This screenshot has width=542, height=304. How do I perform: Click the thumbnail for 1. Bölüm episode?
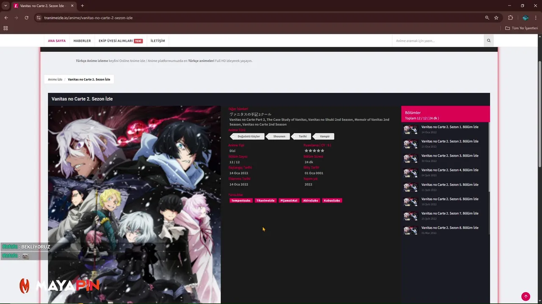410,130
